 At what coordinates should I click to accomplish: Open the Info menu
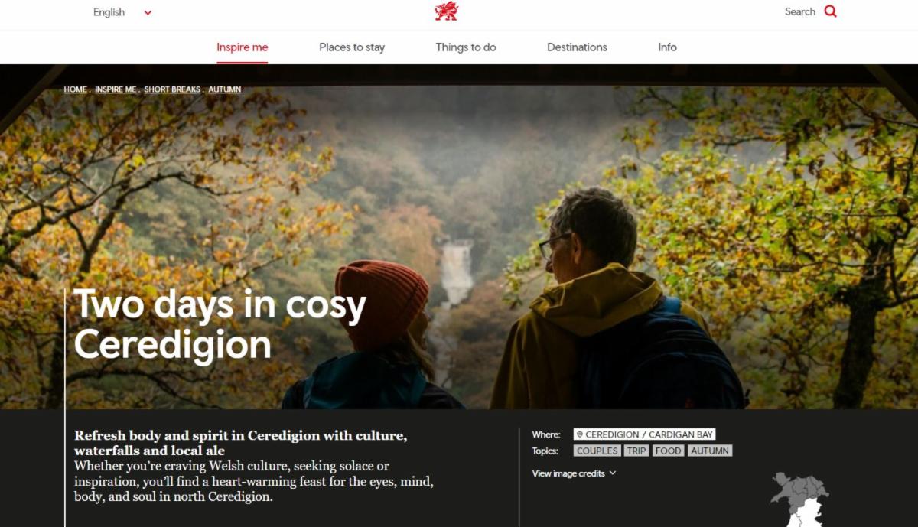[667, 47]
